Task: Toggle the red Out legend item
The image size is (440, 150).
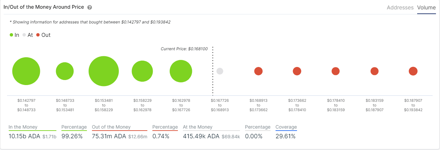Action: click(x=43, y=35)
